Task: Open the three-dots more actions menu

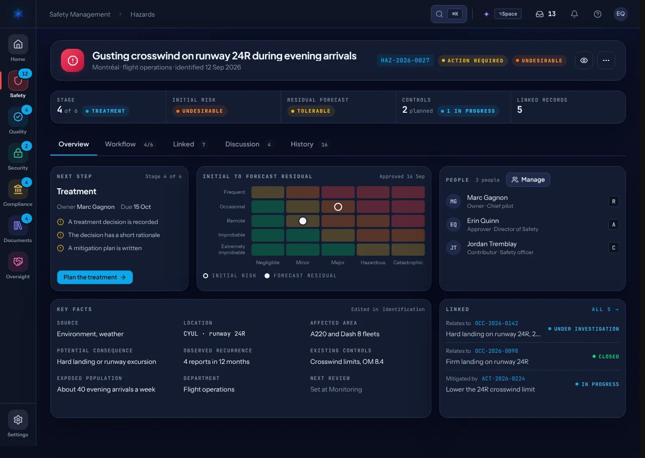Action: [x=606, y=60]
